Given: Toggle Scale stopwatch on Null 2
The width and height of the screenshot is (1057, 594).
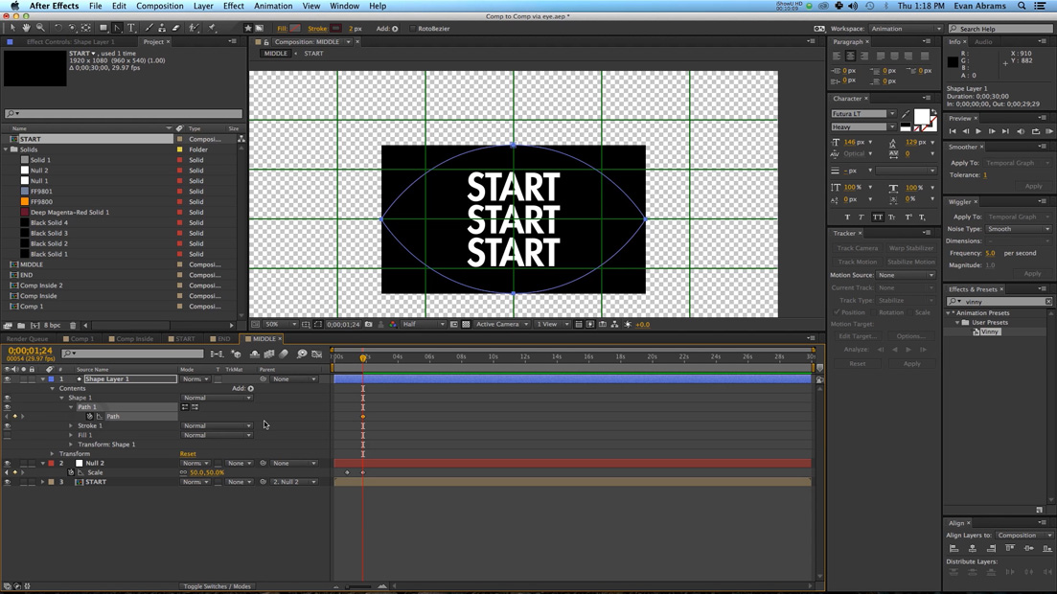Looking at the screenshot, I should [71, 472].
